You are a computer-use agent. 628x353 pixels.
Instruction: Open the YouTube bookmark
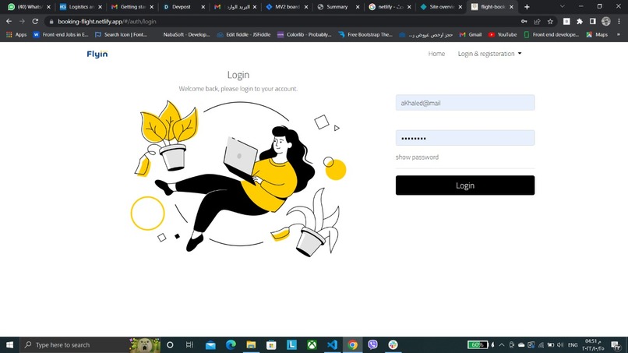click(503, 35)
